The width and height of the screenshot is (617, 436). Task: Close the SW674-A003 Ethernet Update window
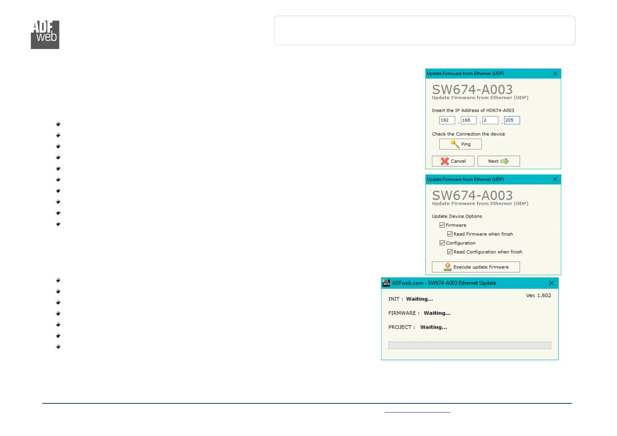click(551, 283)
